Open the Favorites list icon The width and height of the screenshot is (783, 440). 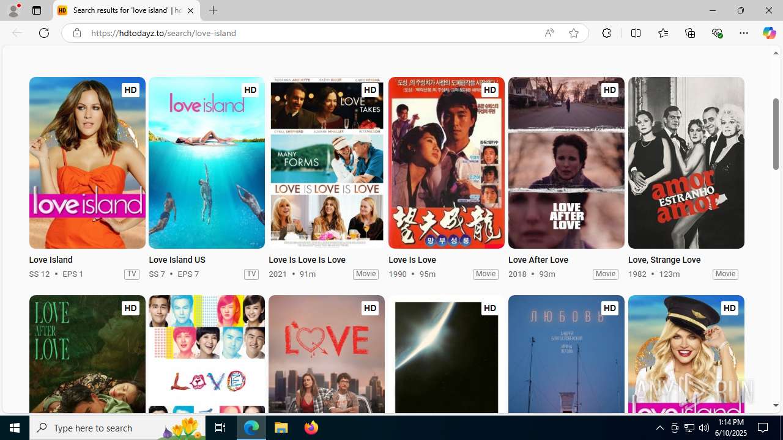coord(662,33)
